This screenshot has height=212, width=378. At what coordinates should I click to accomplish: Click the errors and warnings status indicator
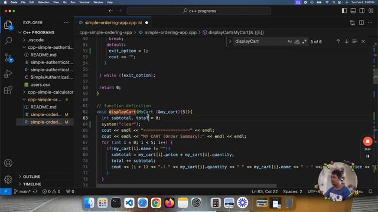click(x=51, y=191)
